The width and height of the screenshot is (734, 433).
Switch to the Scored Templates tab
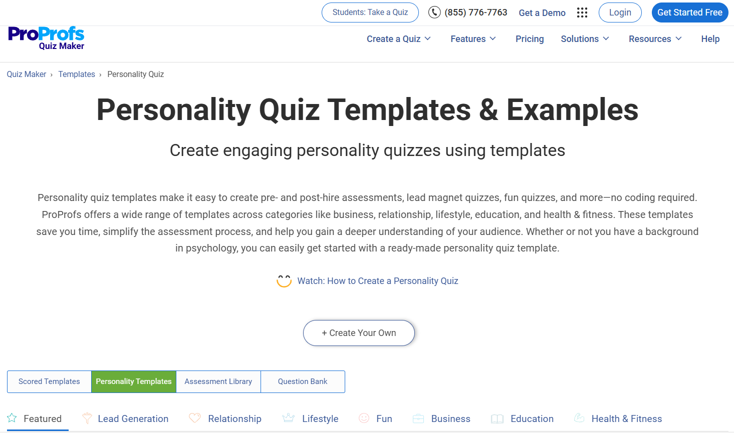[x=49, y=381]
